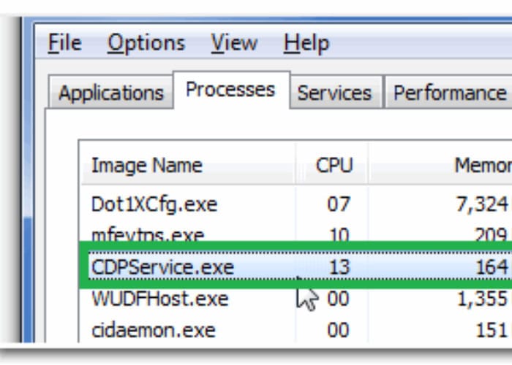Select the WUDFHost.exe process
This screenshot has width=512, height=365.
(159, 299)
